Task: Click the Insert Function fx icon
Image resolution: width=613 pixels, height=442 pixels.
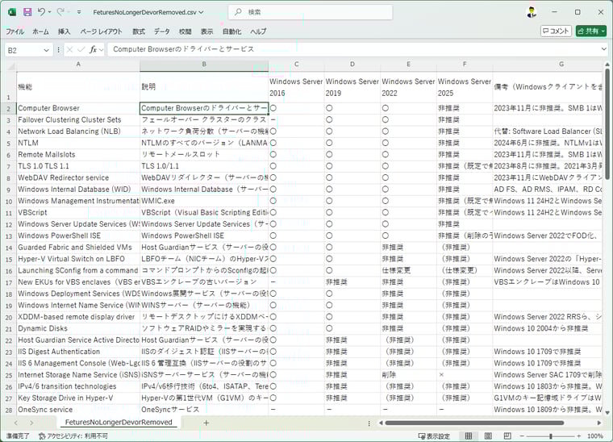Action: coord(94,49)
